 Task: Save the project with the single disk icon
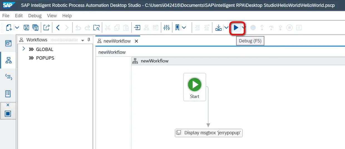(26, 27)
